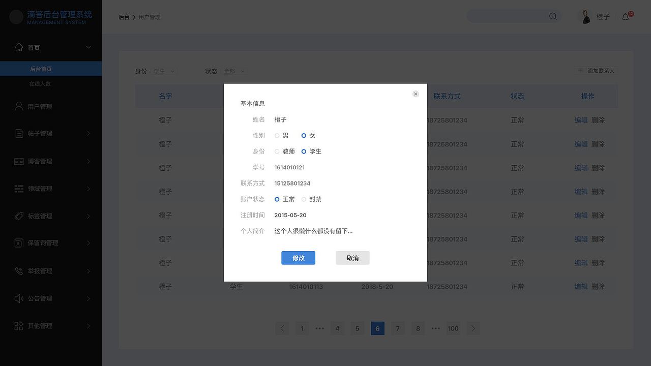Select the 女 gender radio button
The width and height of the screenshot is (651, 366).
tap(305, 136)
